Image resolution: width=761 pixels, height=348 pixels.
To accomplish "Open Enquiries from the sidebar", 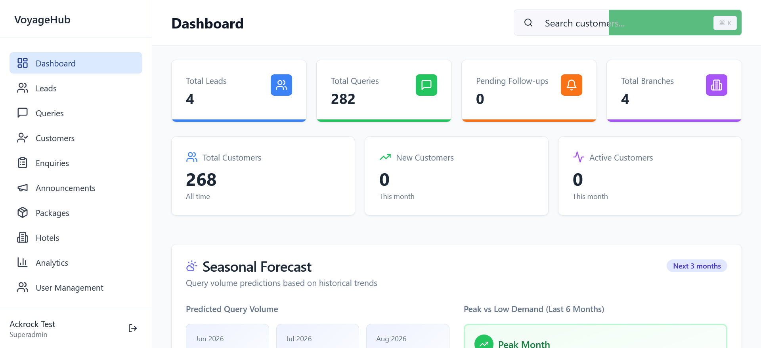I will pos(76,163).
